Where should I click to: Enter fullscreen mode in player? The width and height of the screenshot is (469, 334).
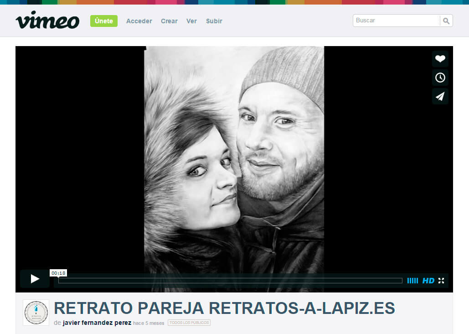pyautogui.click(x=441, y=281)
